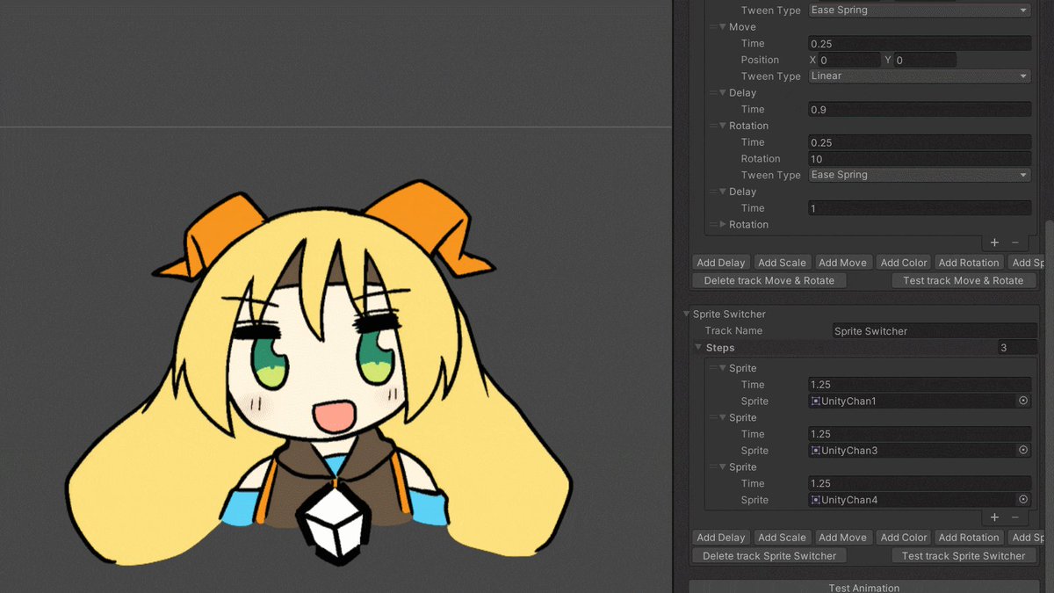Screen dimensions: 1054x593
Task: Collapse the Sprite step holding UnityChan3
Action: point(724,417)
